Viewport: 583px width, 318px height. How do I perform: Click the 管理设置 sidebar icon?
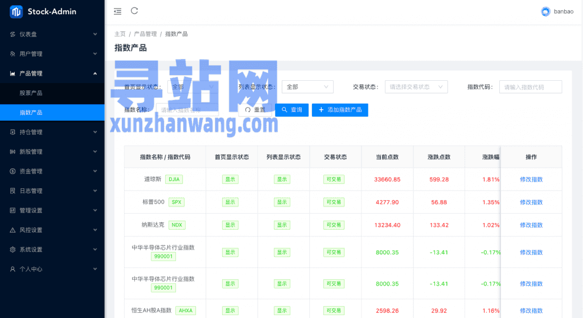click(x=13, y=210)
